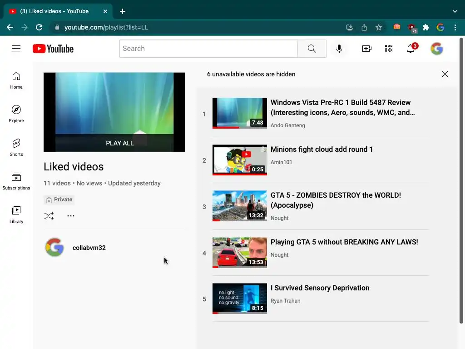Click the address bar lock icon
This screenshot has height=349, width=465.
[x=57, y=27]
